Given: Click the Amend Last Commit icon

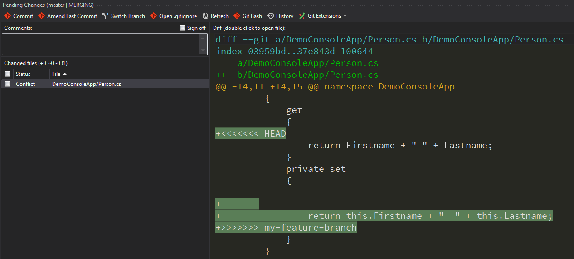Looking at the screenshot, I should pyautogui.click(x=42, y=16).
